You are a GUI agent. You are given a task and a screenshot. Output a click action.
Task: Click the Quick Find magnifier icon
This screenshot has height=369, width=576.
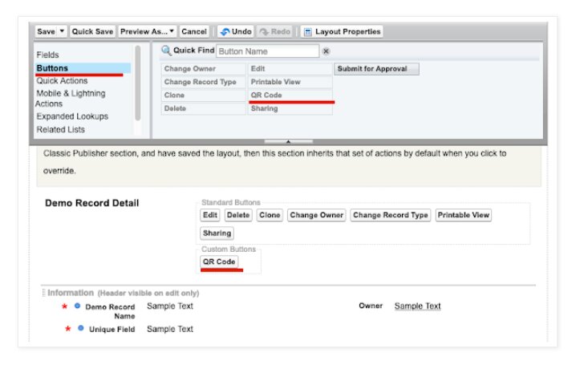coord(166,51)
